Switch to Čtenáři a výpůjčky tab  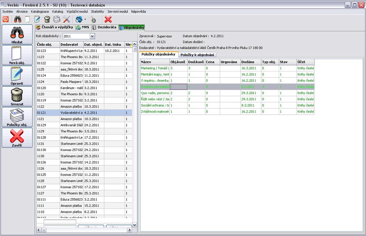point(55,27)
